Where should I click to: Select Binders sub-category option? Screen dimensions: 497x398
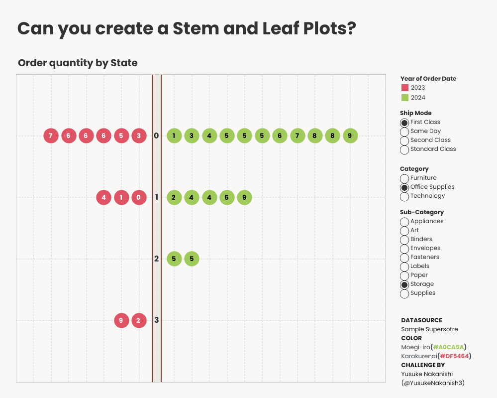(405, 240)
